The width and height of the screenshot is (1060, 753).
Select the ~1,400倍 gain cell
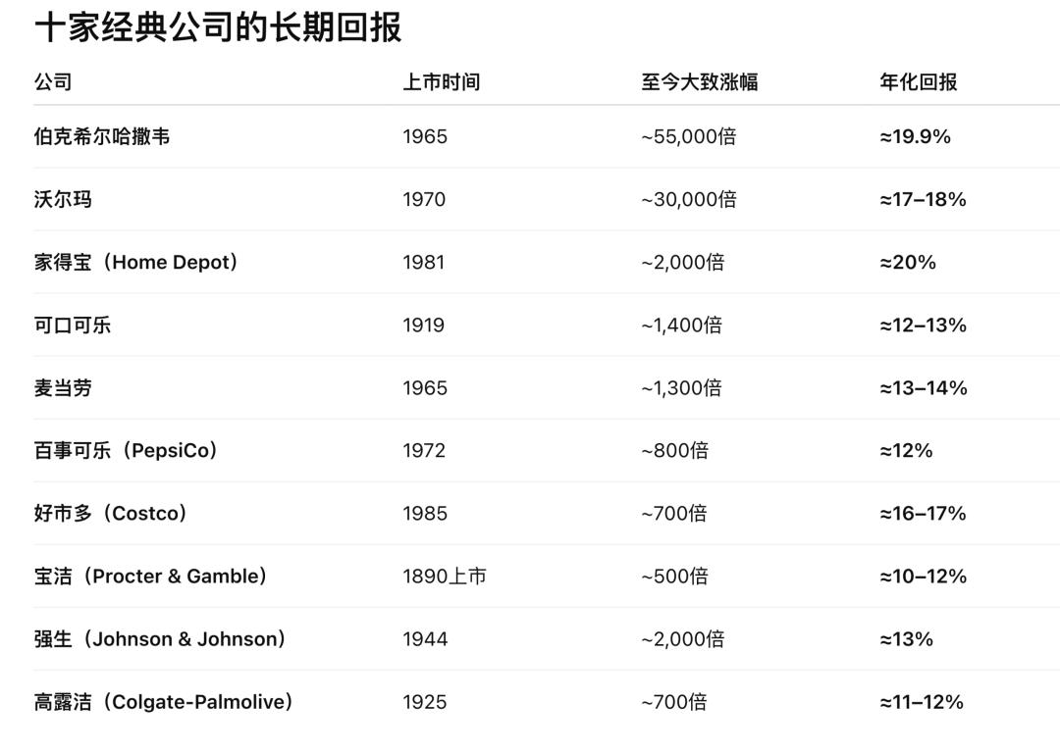coord(682,325)
